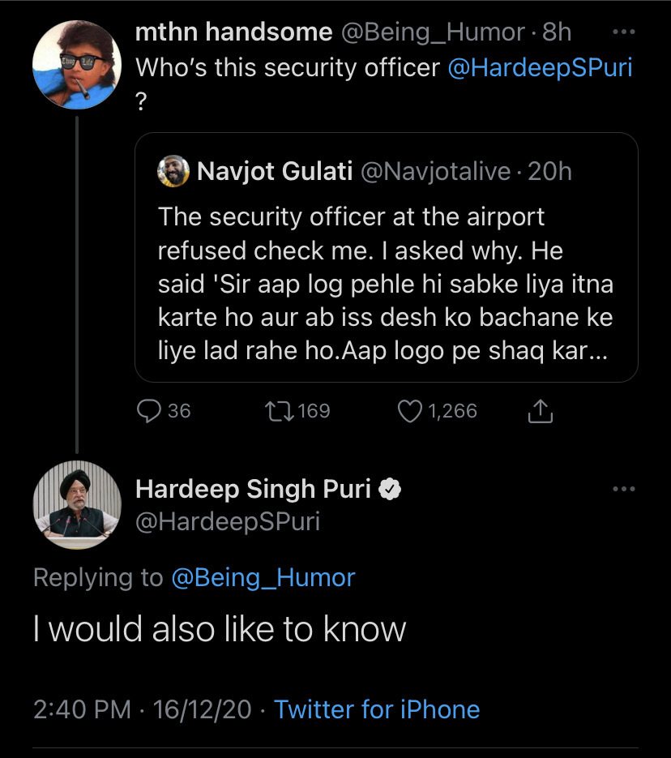Viewport: 671px width, 758px height.
Task: Tap the reply comment icon showing 36
Action: tap(149, 411)
